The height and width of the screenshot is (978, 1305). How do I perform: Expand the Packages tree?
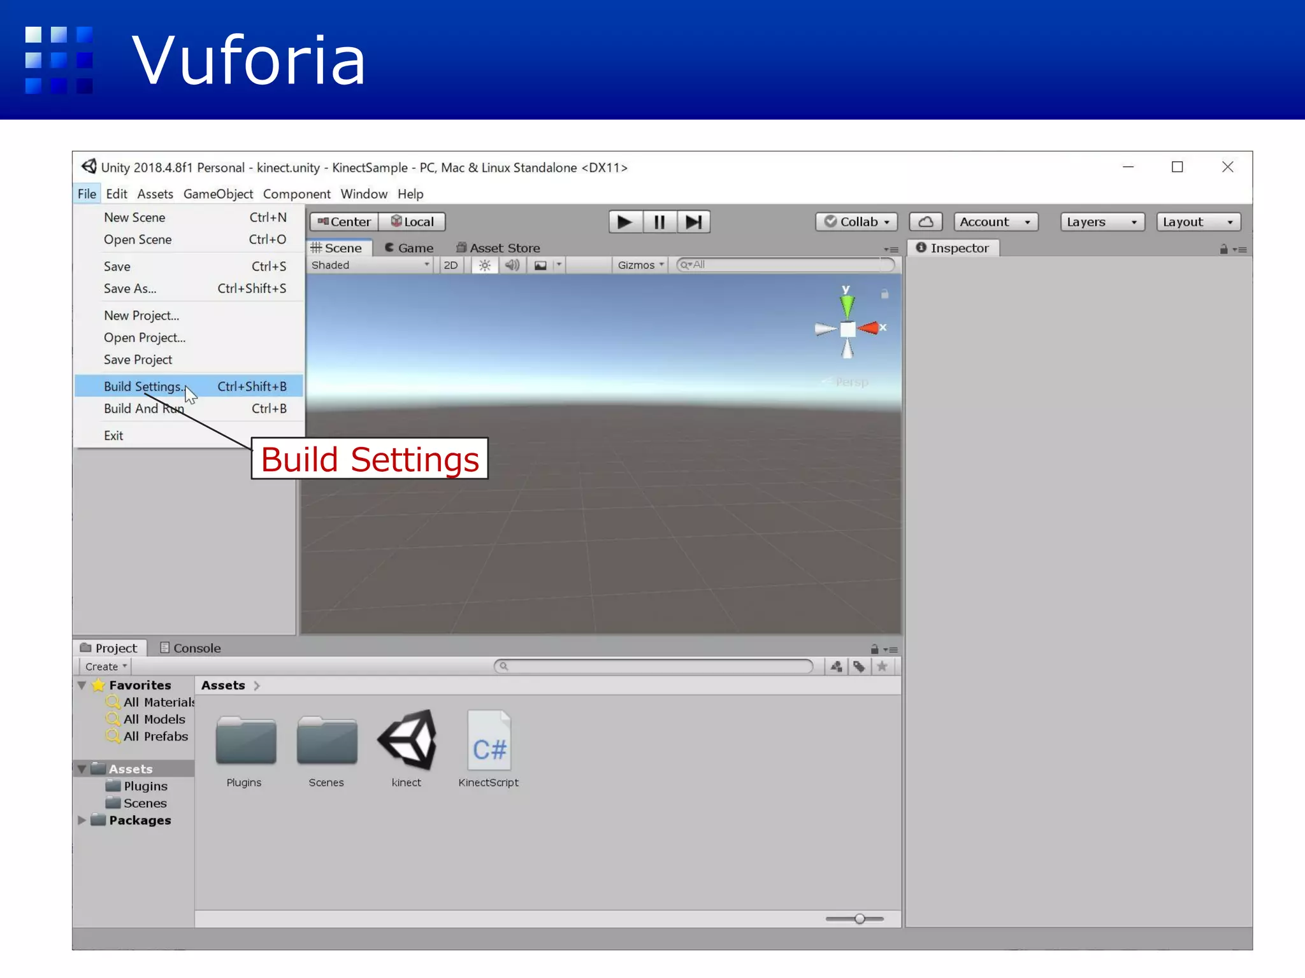82,820
